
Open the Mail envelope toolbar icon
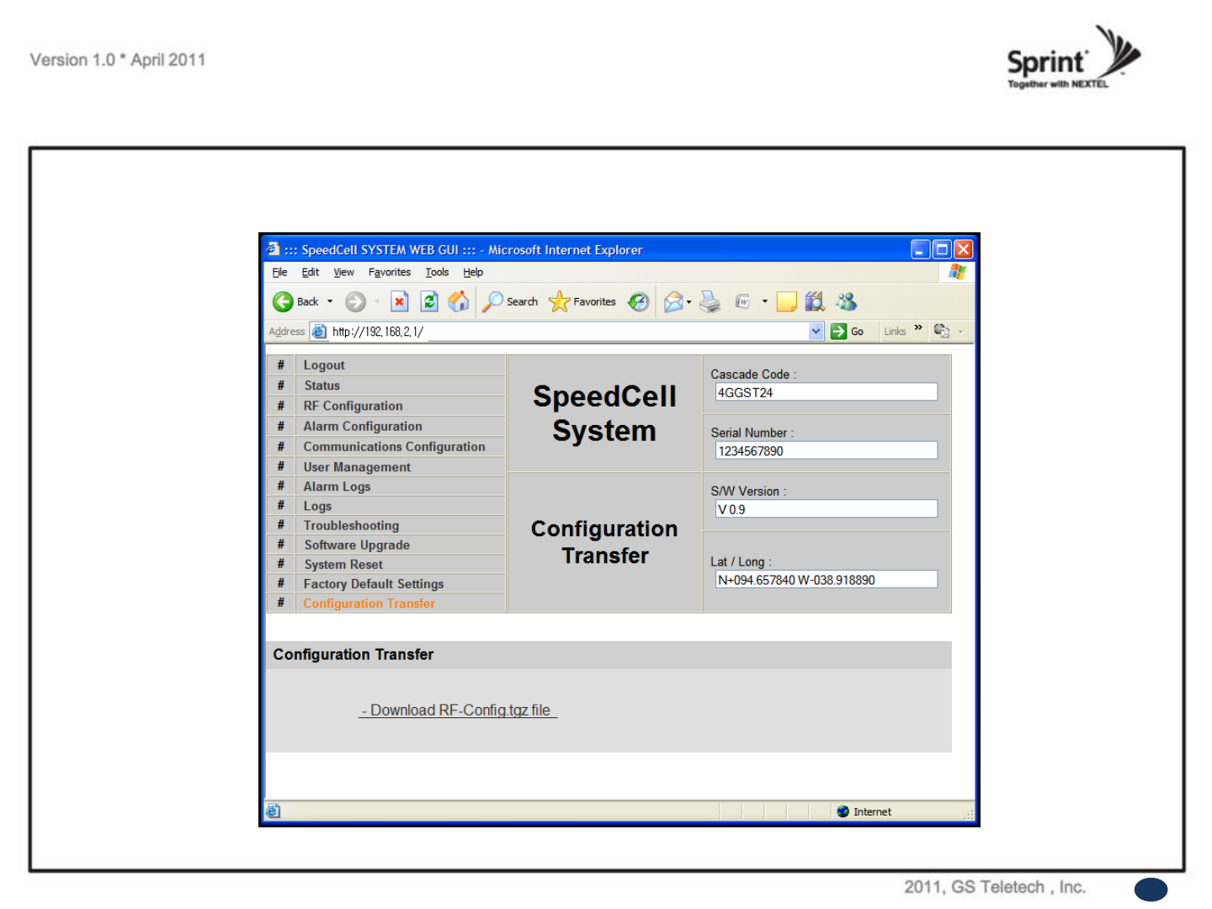[673, 302]
